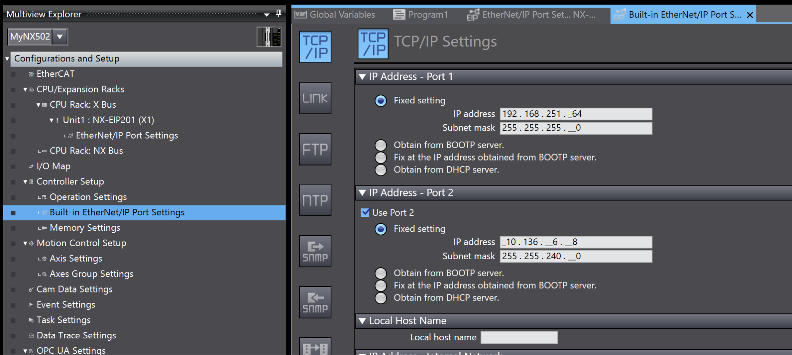Image resolution: width=792 pixels, height=355 pixels.
Task: Collapse the OPC UA Settings node
Action: pyautogui.click(x=25, y=351)
